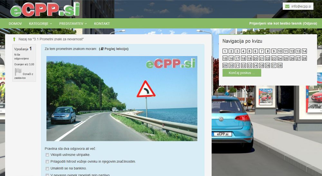Click Označi z zastavico label
The image size is (322, 176).
[x=24, y=76]
